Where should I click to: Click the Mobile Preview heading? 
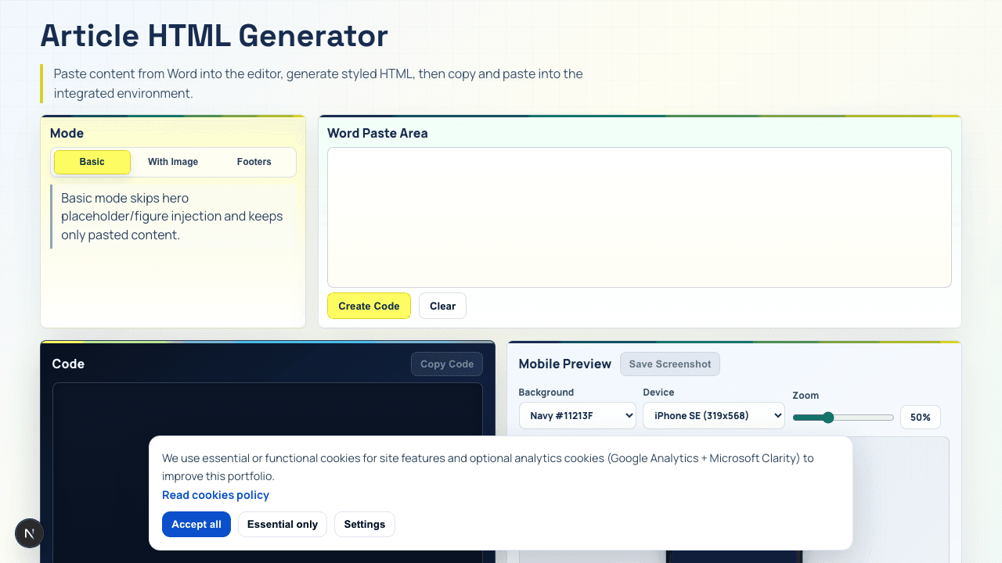point(565,364)
